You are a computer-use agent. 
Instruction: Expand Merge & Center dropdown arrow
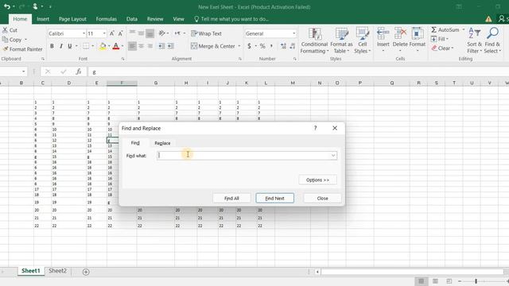pos(239,46)
